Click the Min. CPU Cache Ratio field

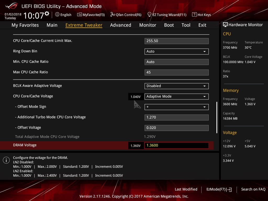click(177, 62)
